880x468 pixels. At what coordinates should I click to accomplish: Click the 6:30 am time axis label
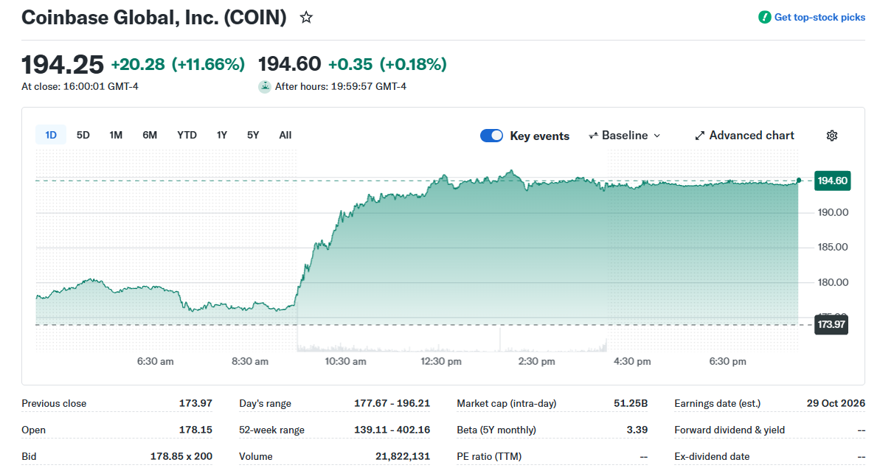[x=156, y=362]
